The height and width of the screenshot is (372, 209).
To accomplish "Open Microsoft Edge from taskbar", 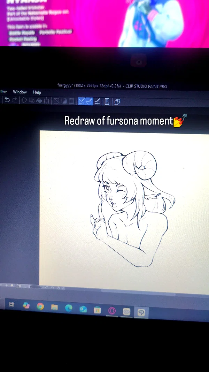I will coord(69,308).
